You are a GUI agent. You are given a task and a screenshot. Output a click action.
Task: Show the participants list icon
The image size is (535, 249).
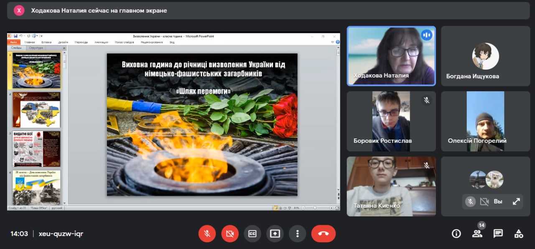tap(477, 234)
